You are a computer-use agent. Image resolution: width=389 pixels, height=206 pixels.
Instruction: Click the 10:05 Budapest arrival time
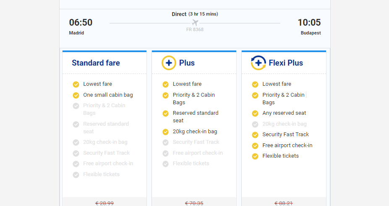click(x=309, y=23)
